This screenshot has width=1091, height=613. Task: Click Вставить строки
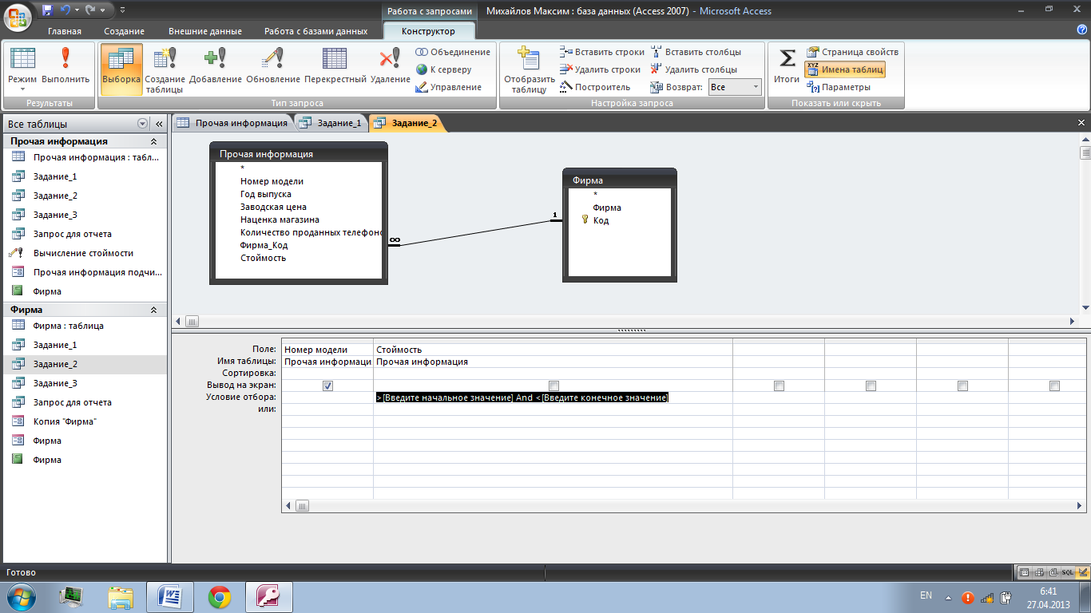[x=602, y=52]
